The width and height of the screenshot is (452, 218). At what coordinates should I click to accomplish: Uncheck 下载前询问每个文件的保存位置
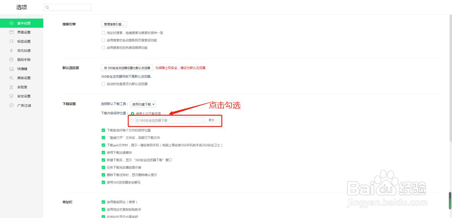coord(103,130)
